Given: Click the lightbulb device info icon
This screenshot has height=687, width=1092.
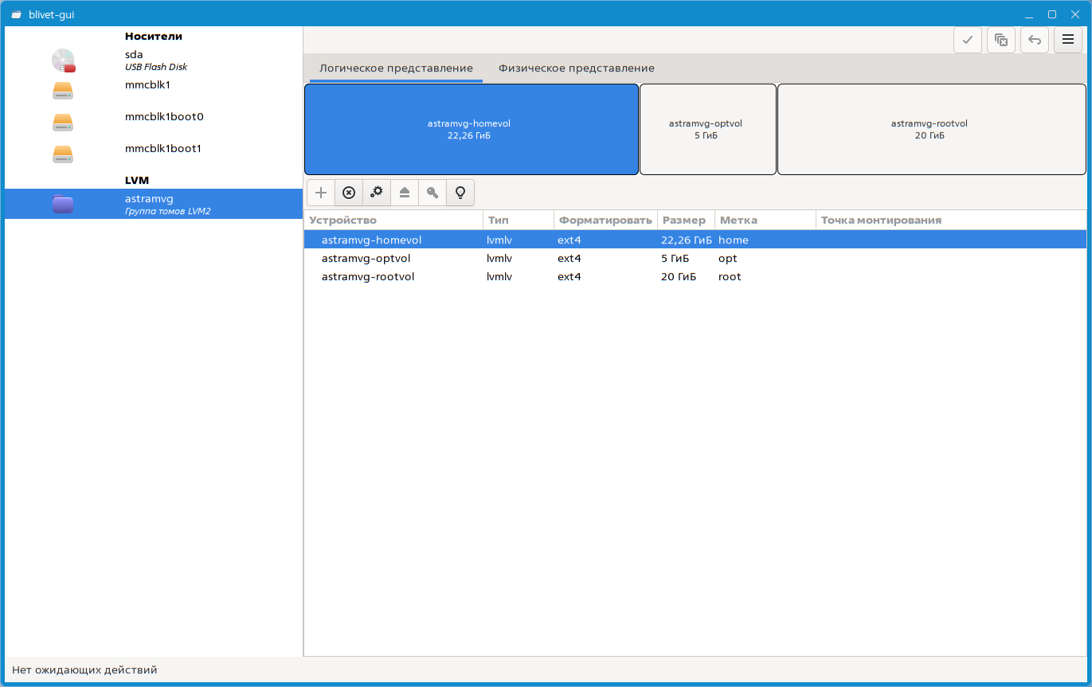Looking at the screenshot, I should coord(460,193).
